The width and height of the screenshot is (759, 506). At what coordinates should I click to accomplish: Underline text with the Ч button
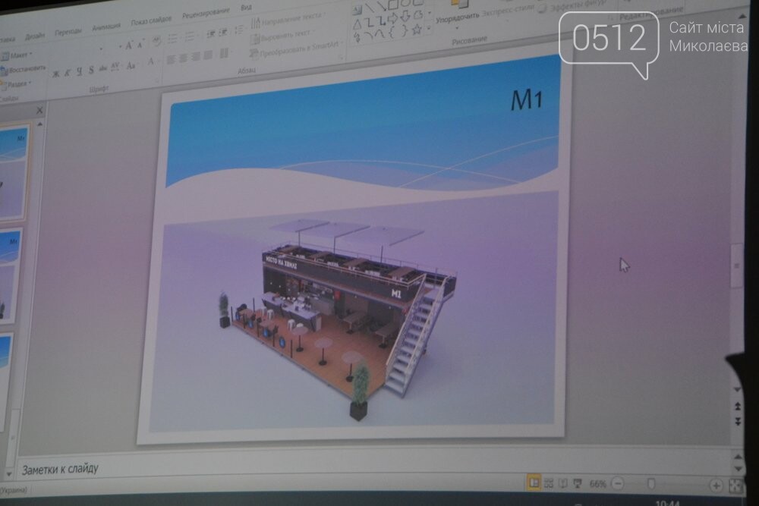(x=80, y=71)
